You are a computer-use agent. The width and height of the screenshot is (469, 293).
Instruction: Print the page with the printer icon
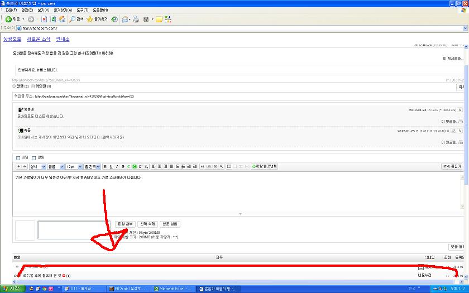pyautogui.click(x=136, y=19)
